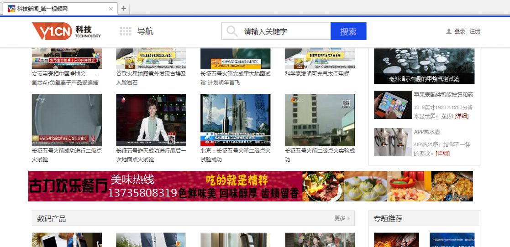Open 长征五号火箭二级点火实验成功 article link

pyautogui.click(x=320, y=155)
